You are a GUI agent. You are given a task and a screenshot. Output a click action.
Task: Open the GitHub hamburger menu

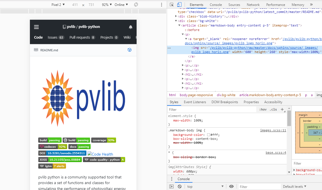tap(36, 27)
